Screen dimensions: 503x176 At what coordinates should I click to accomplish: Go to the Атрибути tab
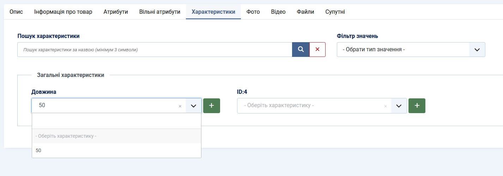click(116, 12)
